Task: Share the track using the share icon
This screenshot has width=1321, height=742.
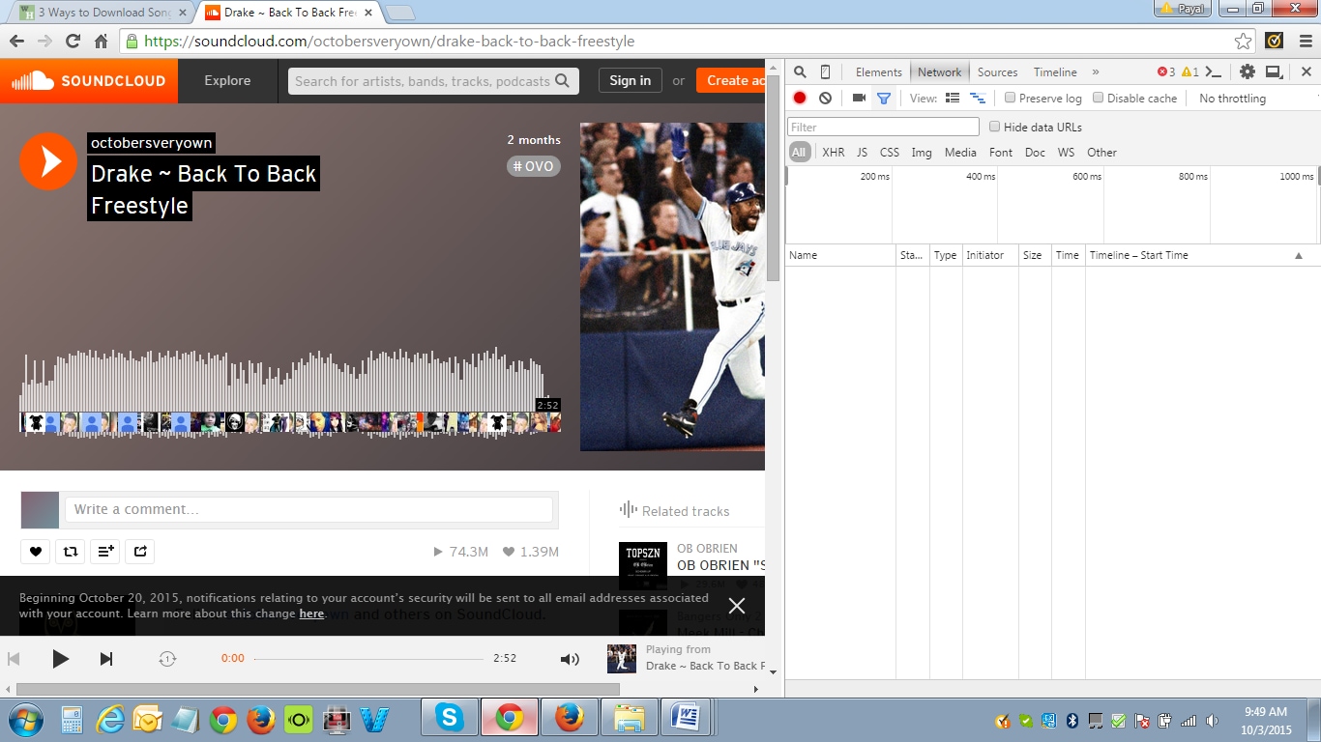Action: pos(140,552)
